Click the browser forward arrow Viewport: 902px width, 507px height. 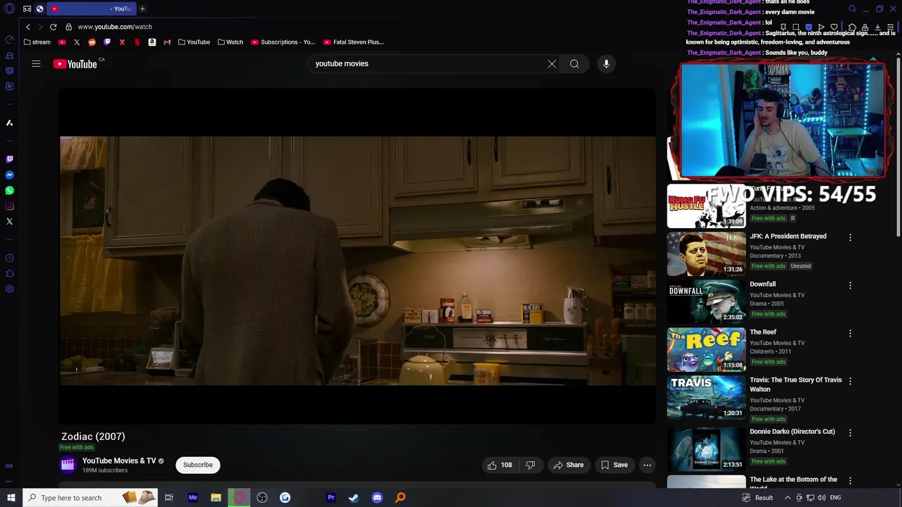40,27
